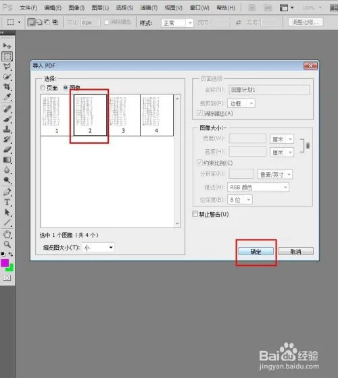Screen dimensions: 338x378
Task: Select image thumbnail 3
Action: click(123, 115)
